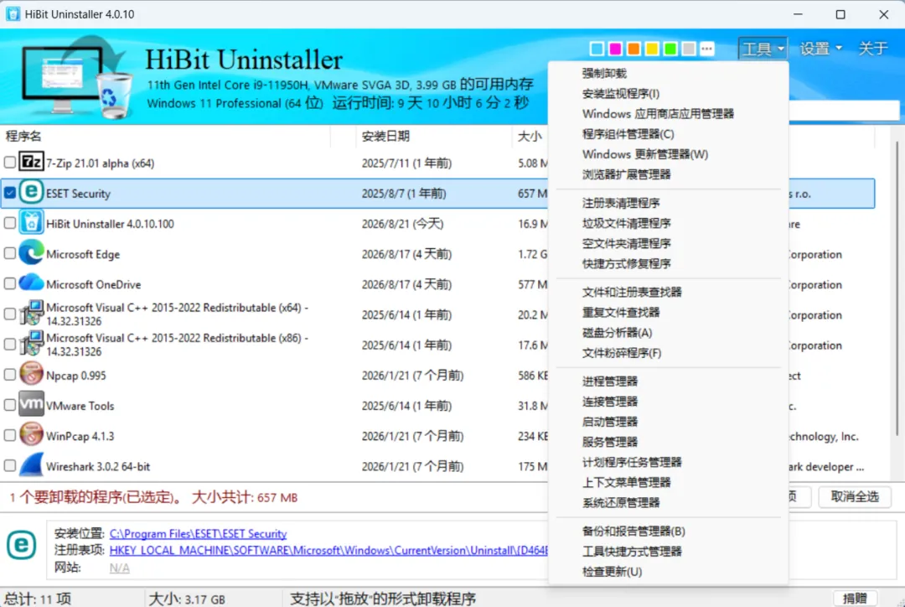Choose 强制卸载 from the tools menu
Image resolution: width=905 pixels, height=607 pixels.
pyautogui.click(x=603, y=73)
